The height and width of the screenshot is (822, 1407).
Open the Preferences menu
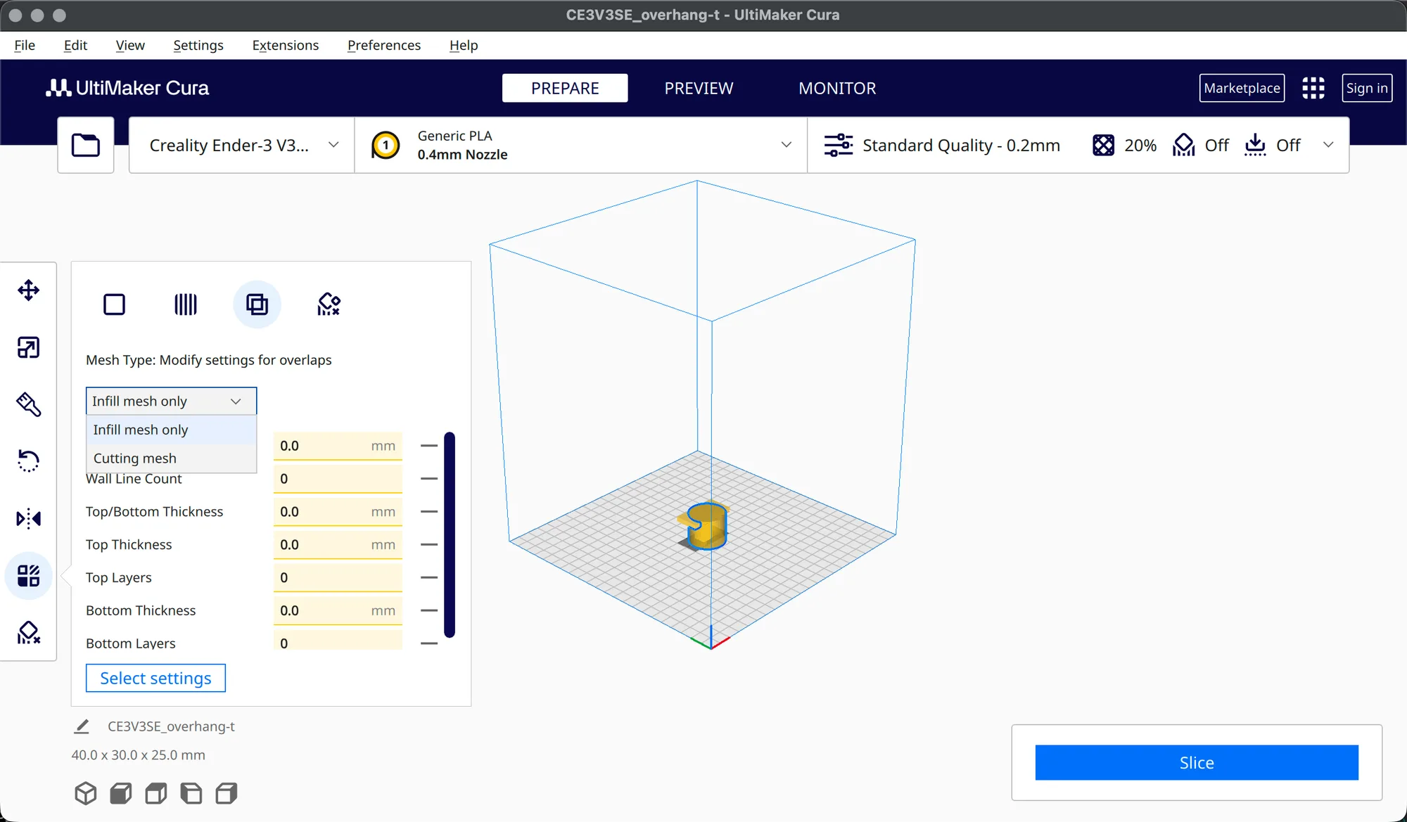coord(384,45)
